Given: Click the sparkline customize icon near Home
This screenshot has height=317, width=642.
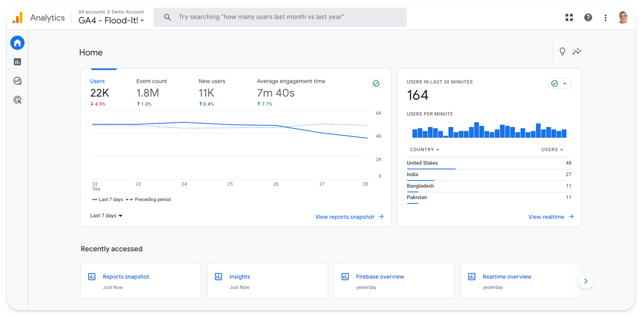Looking at the screenshot, I should coord(577,51).
